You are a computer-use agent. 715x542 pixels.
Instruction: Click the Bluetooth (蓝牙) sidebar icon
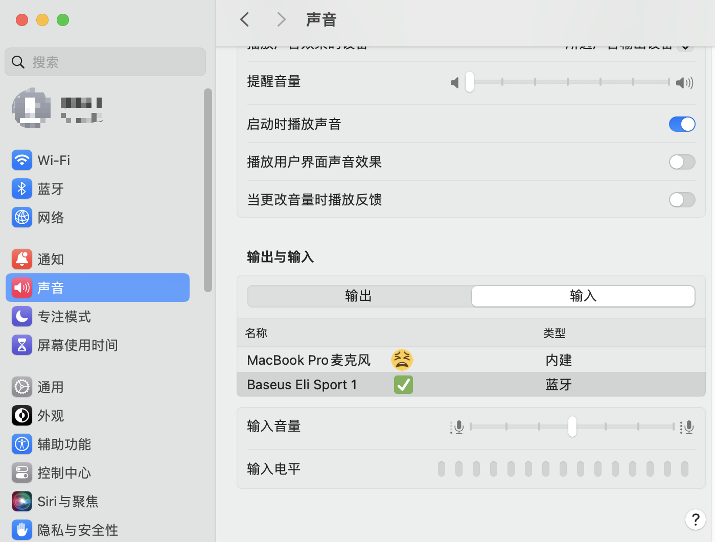(x=21, y=189)
